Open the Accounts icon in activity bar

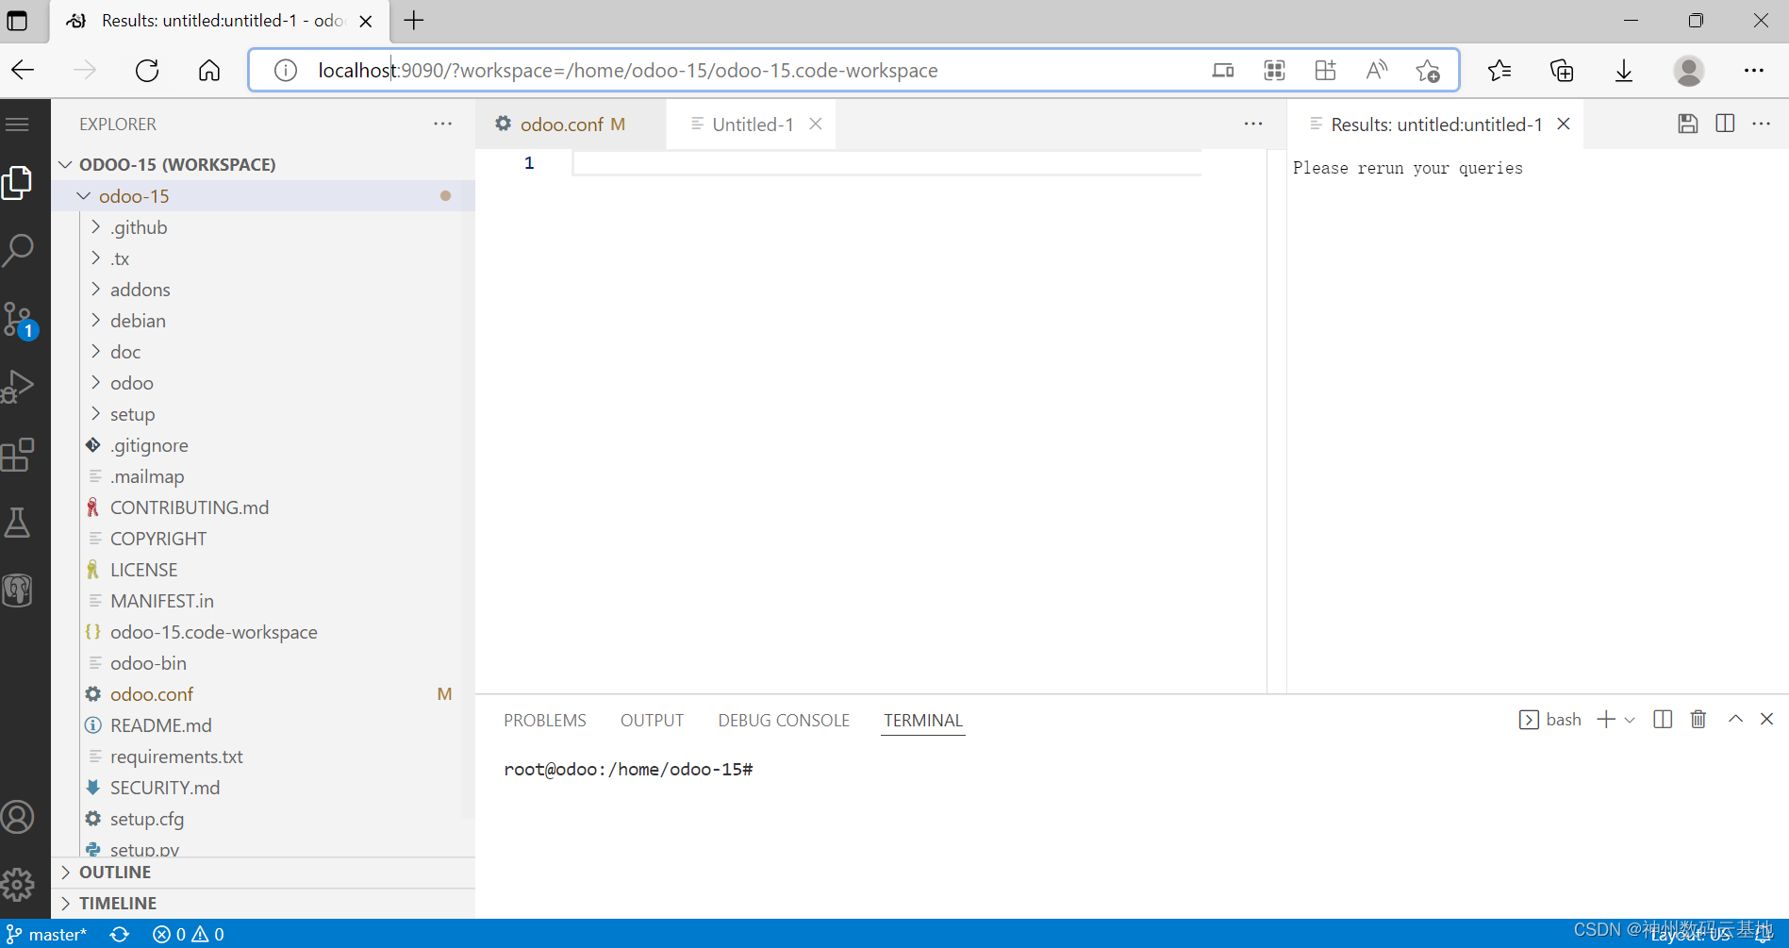coord(18,817)
